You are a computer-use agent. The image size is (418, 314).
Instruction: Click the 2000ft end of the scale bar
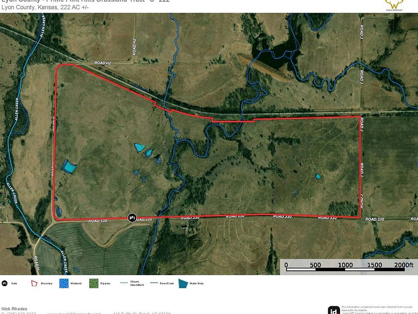coord(402,265)
